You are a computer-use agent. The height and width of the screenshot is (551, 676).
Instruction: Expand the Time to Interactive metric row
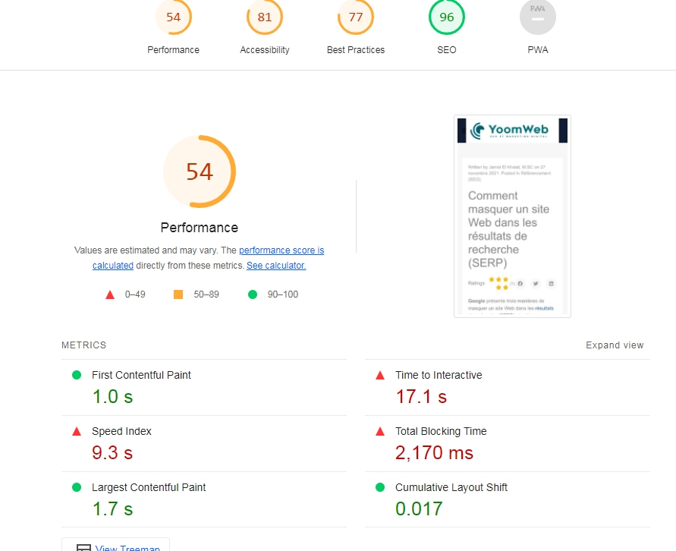tap(439, 375)
